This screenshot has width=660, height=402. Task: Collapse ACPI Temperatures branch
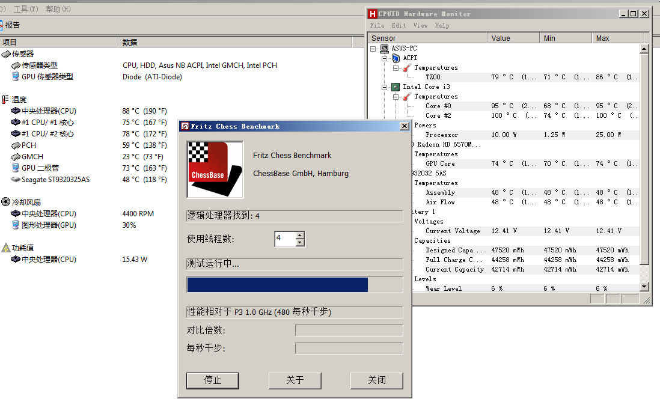click(396, 68)
